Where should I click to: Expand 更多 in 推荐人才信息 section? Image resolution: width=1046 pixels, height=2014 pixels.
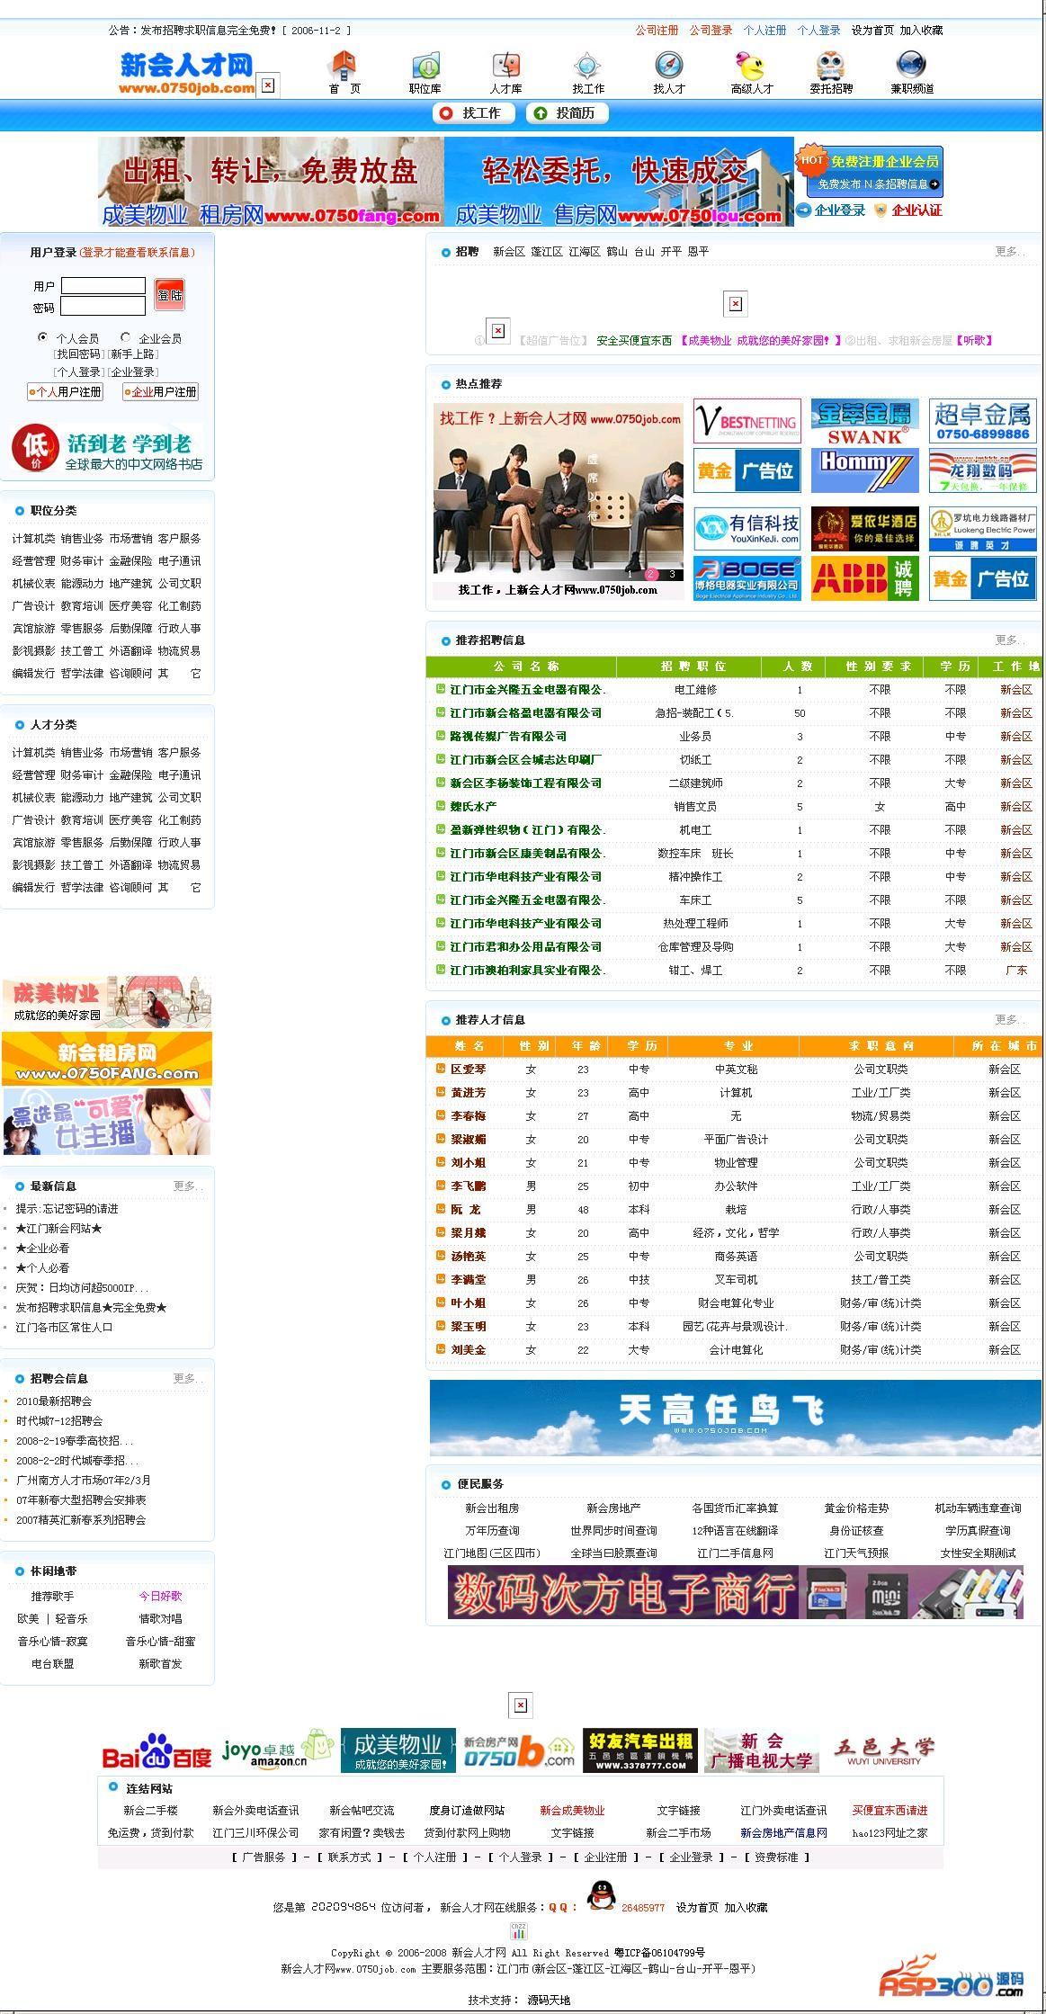[x=1009, y=1020]
